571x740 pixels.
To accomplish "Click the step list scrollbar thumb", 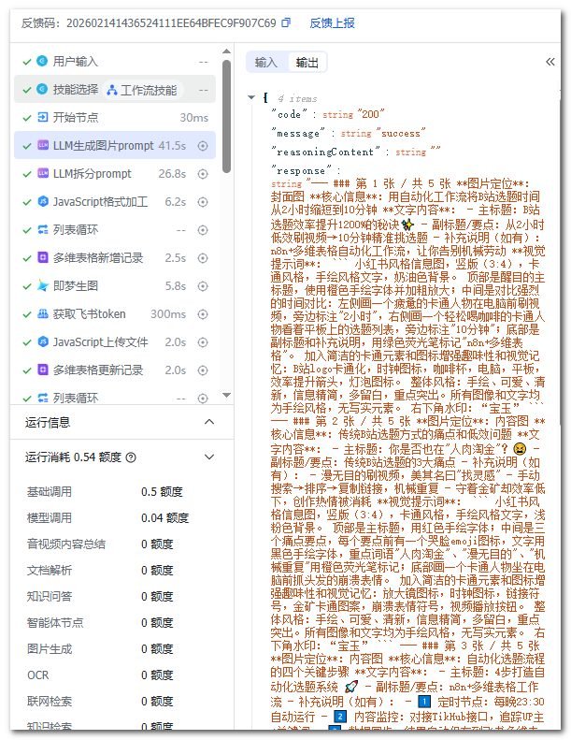I will click(226, 116).
